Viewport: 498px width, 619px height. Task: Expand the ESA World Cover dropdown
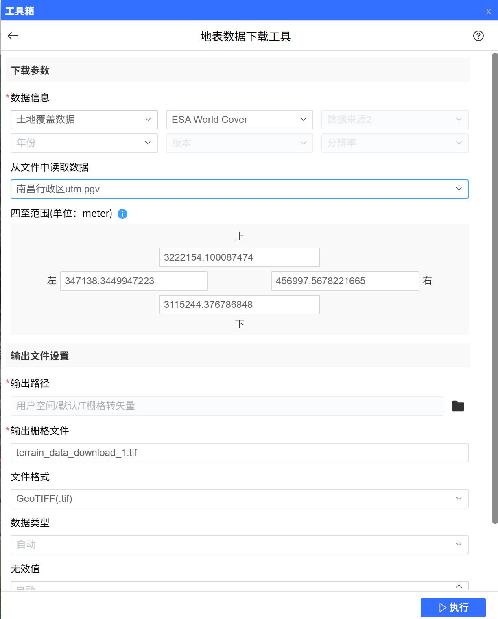pos(239,120)
